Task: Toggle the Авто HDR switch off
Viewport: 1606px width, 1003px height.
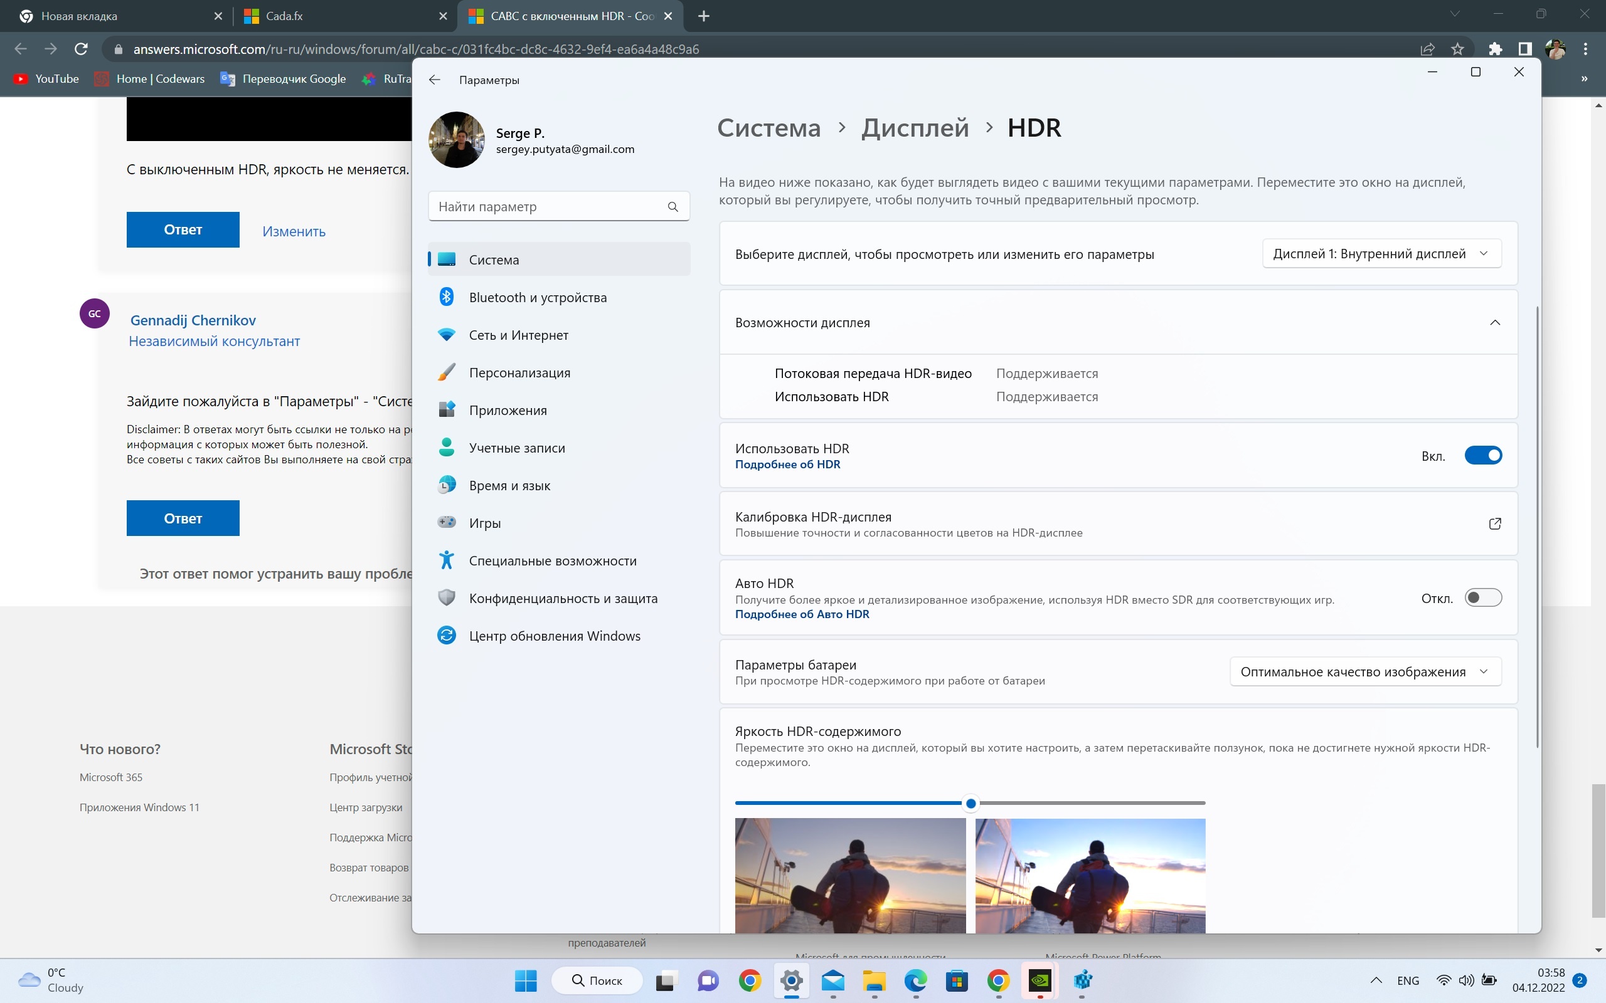Action: coord(1482,597)
